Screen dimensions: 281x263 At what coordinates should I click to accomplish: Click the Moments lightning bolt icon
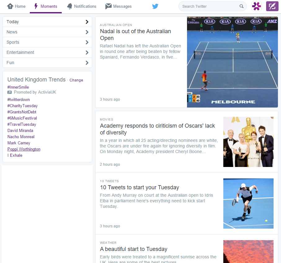coord(36,6)
